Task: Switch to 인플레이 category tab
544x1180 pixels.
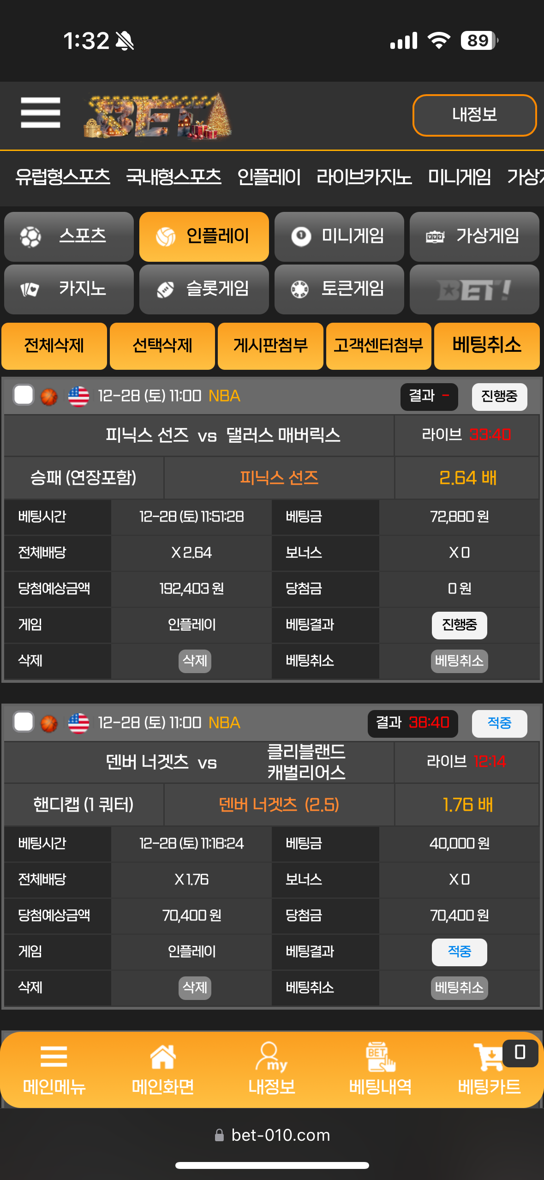Action: (x=204, y=237)
